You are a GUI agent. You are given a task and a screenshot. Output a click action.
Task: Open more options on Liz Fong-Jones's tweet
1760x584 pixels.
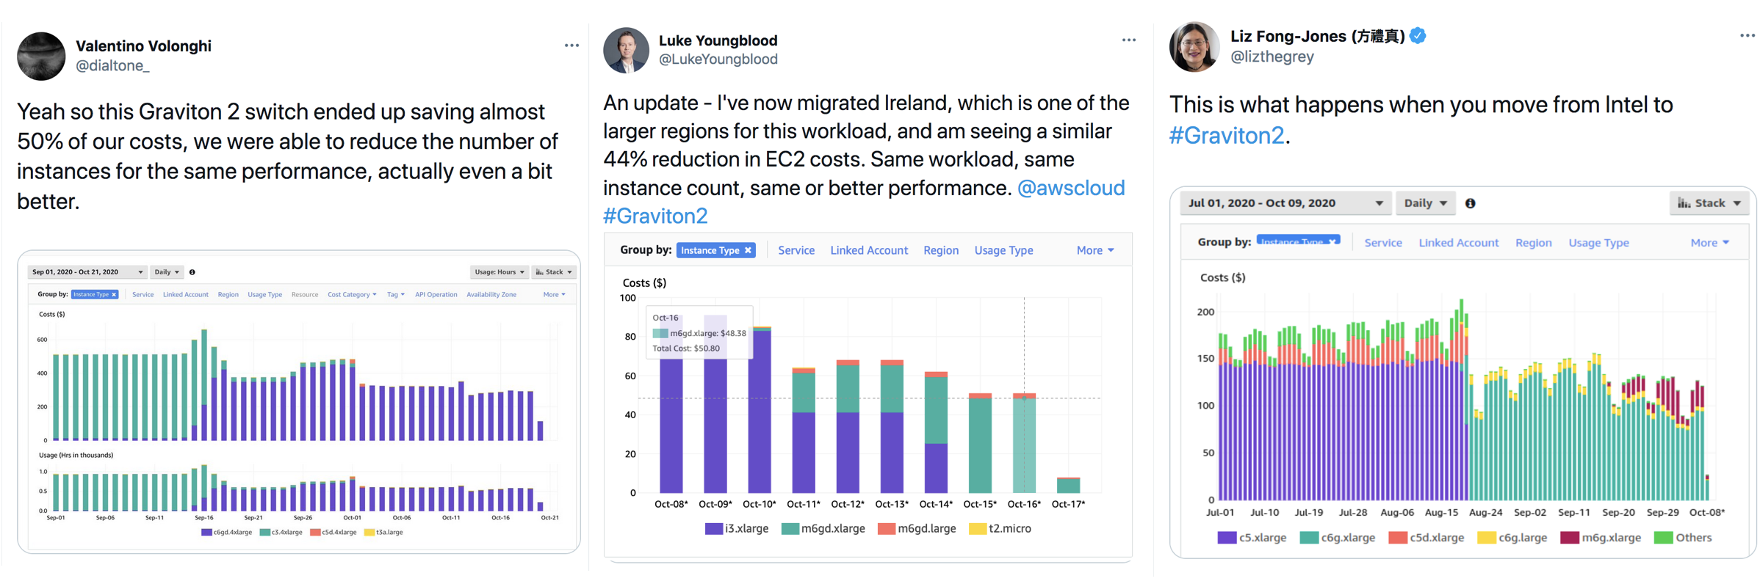coord(1747,35)
